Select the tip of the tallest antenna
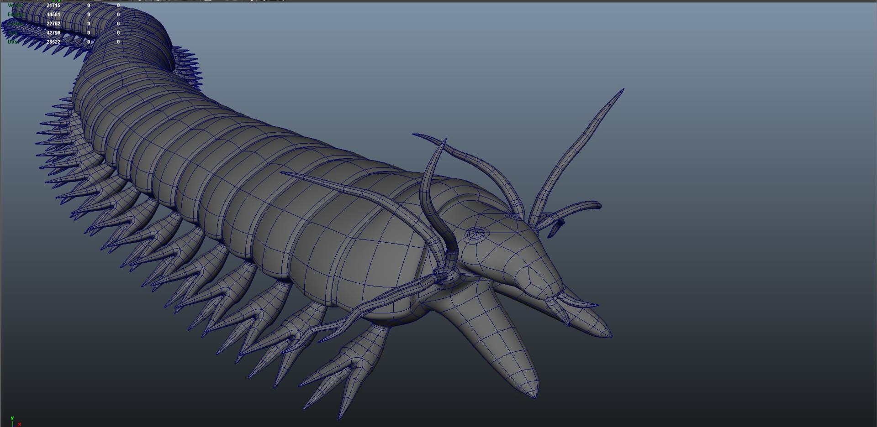Viewport: 877px width, 427px height. [x=620, y=93]
